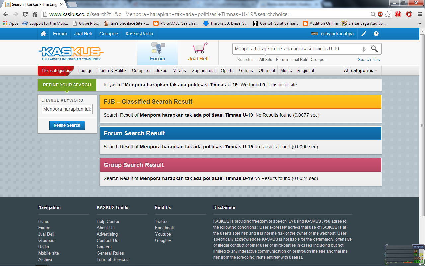Select the Forum tab with icon

coord(157,53)
